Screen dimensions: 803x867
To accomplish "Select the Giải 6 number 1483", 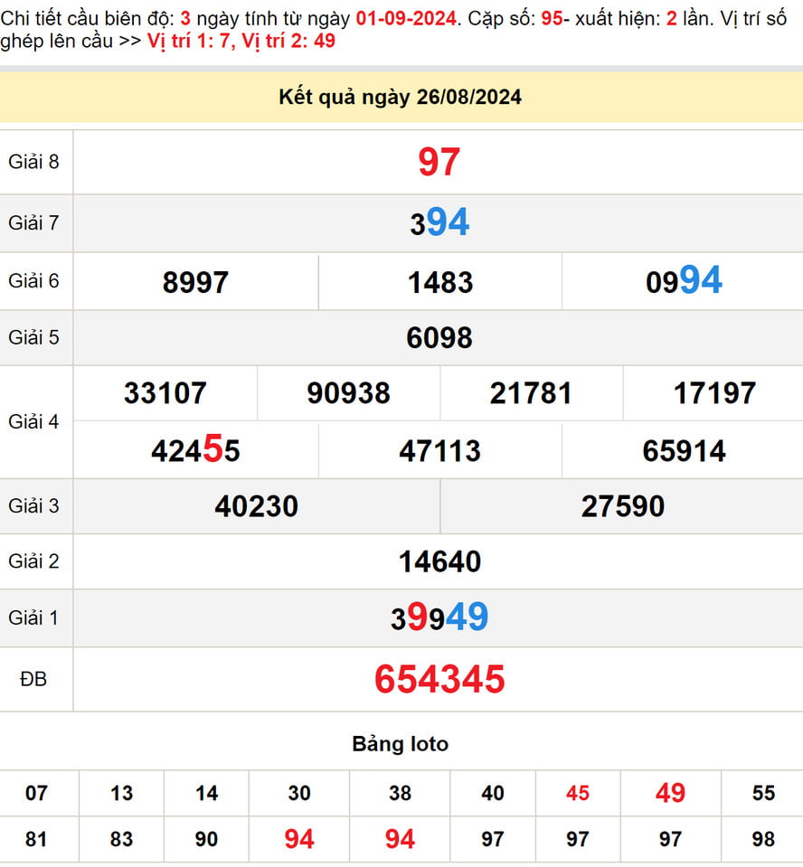I will point(440,283).
